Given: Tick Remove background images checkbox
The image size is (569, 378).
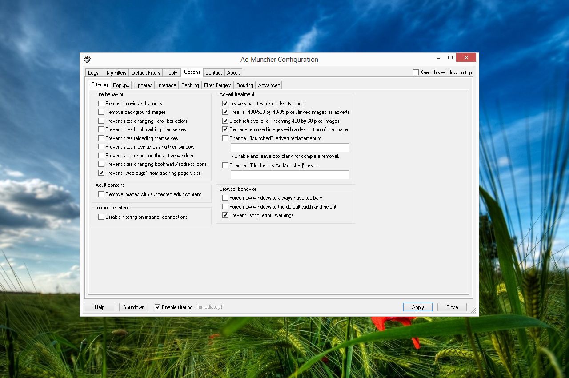Looking at the screenshot, I should (101, 112).
